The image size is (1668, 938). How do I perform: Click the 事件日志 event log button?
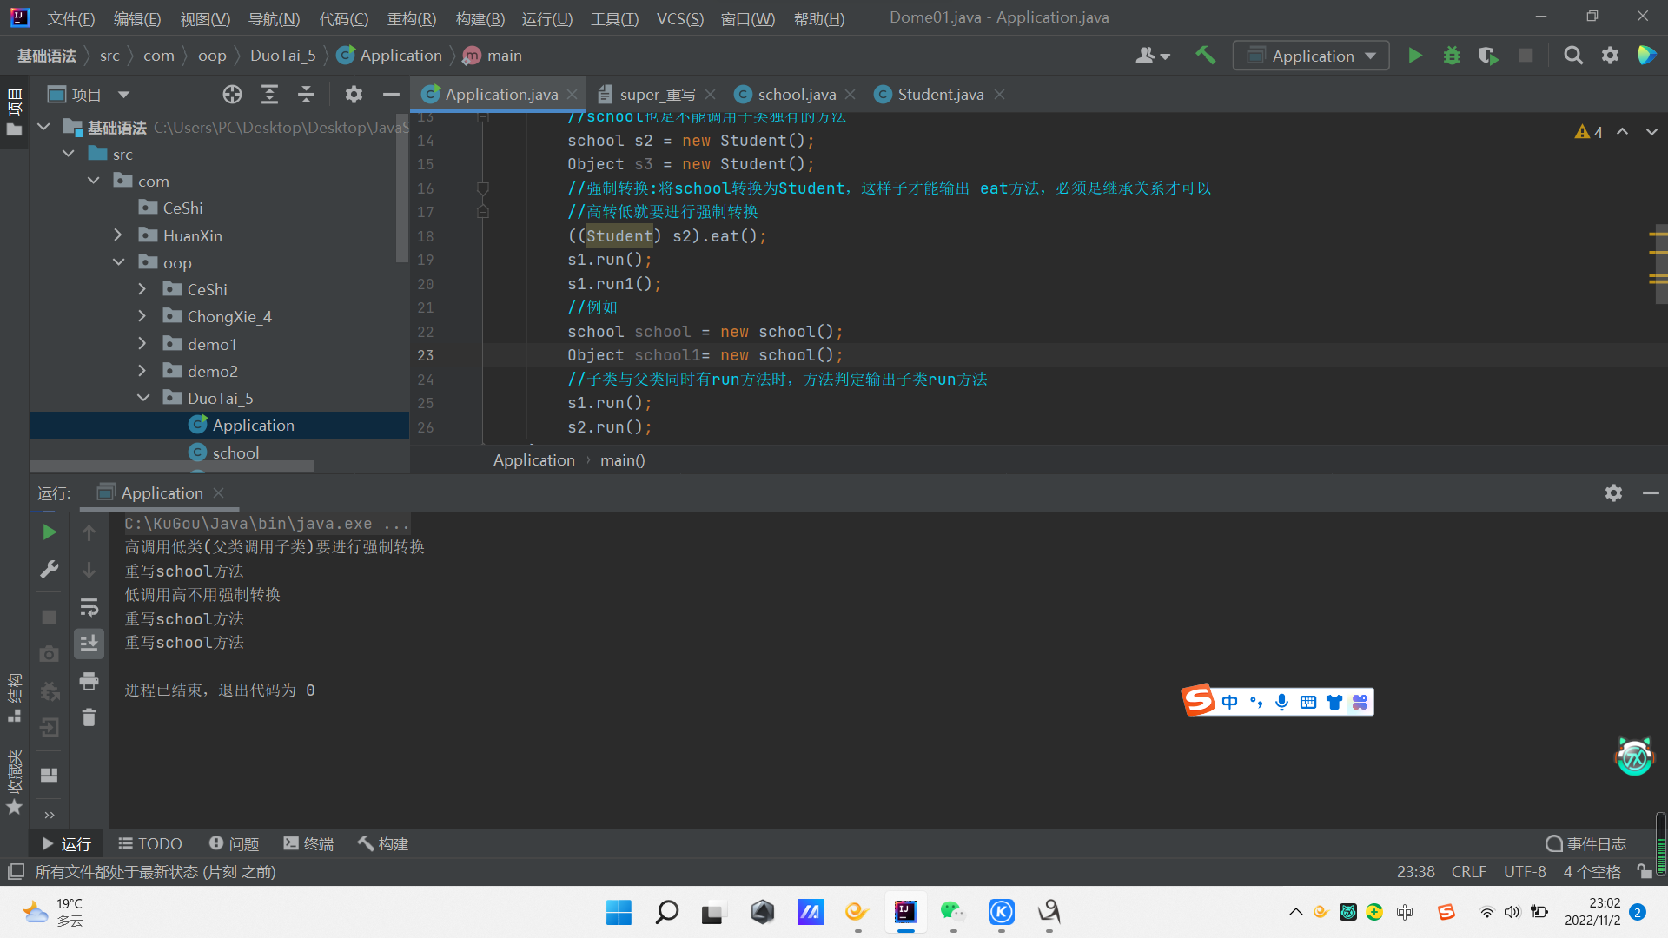click(1585, 843)
